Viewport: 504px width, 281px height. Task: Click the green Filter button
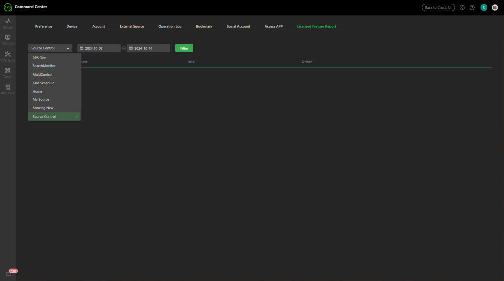coord(184,48)
